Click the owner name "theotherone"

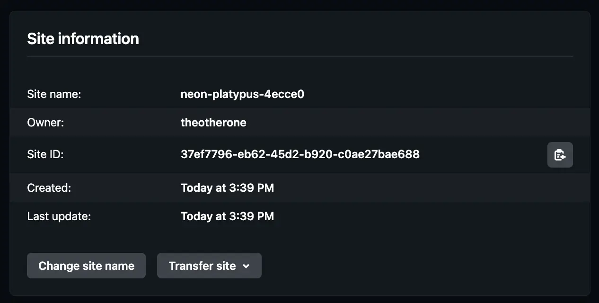pos(213,122)
